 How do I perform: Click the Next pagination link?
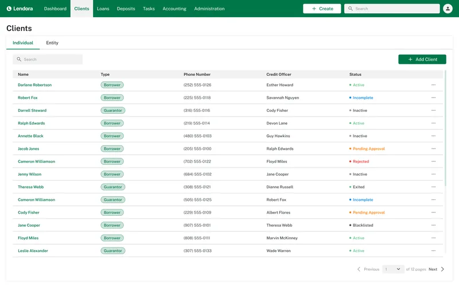pyautogui.click(x=433, y=269)
